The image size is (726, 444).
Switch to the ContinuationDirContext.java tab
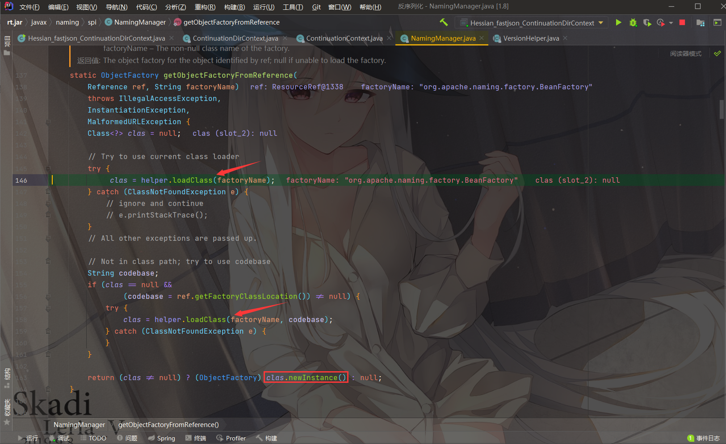click(235, 38)
